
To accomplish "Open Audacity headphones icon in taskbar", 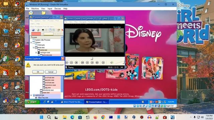I will (149, 117).
